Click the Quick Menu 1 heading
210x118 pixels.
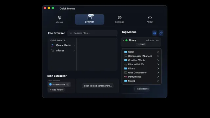point(58,40)
